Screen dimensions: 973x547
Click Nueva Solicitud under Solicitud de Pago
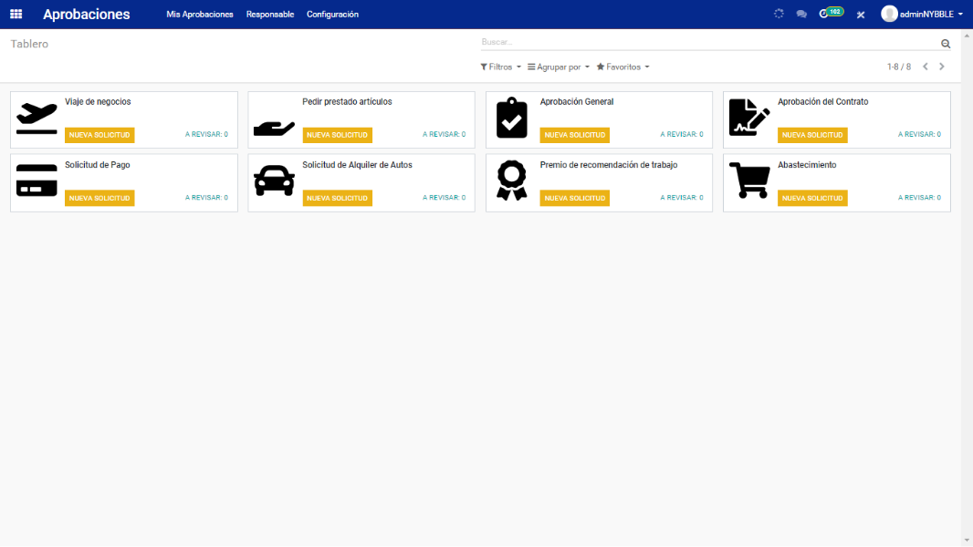pyautogui.click(x=99, y=198)
